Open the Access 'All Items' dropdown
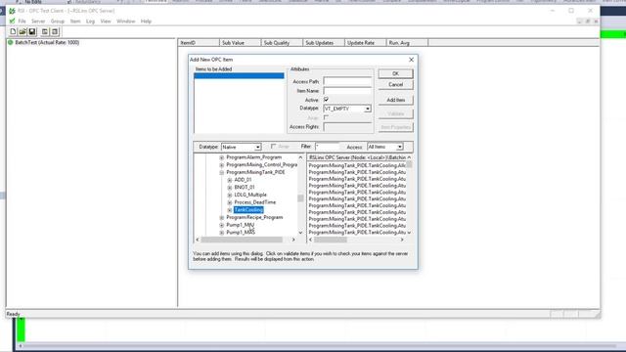 click(x=400, y=147)
